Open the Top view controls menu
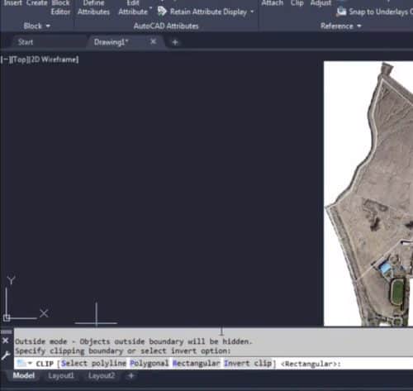Viewport: 413px width, 391px height. click(x=19, y=60)
